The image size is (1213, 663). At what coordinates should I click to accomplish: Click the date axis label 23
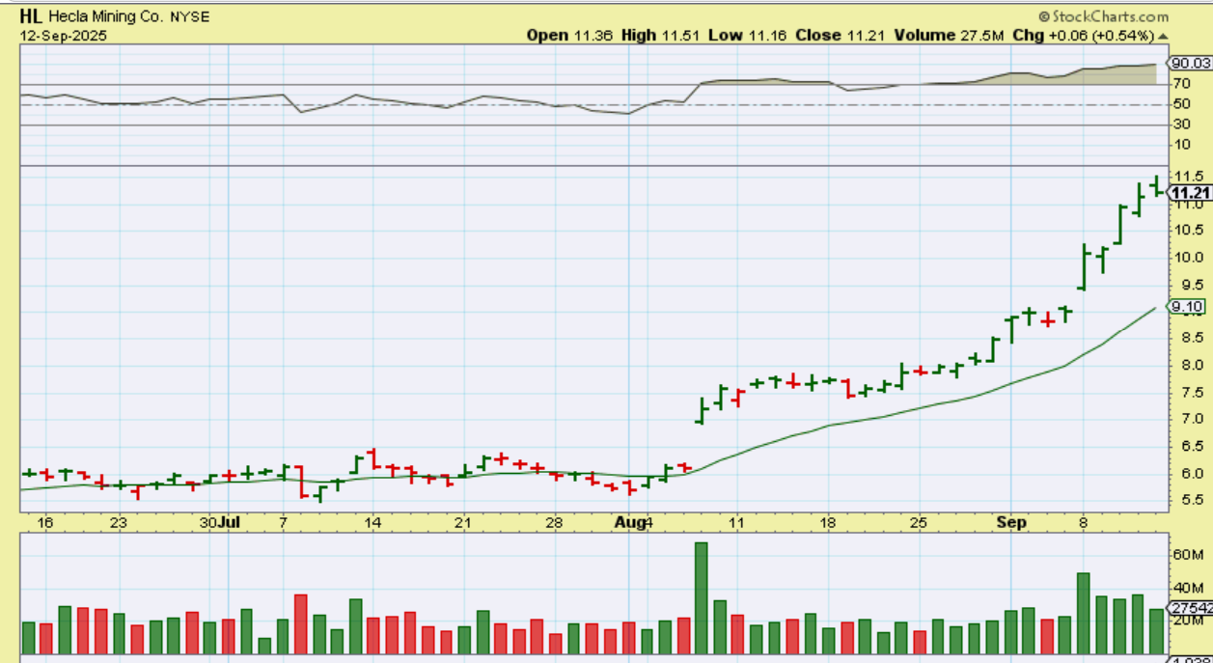(x=118, y=522)
